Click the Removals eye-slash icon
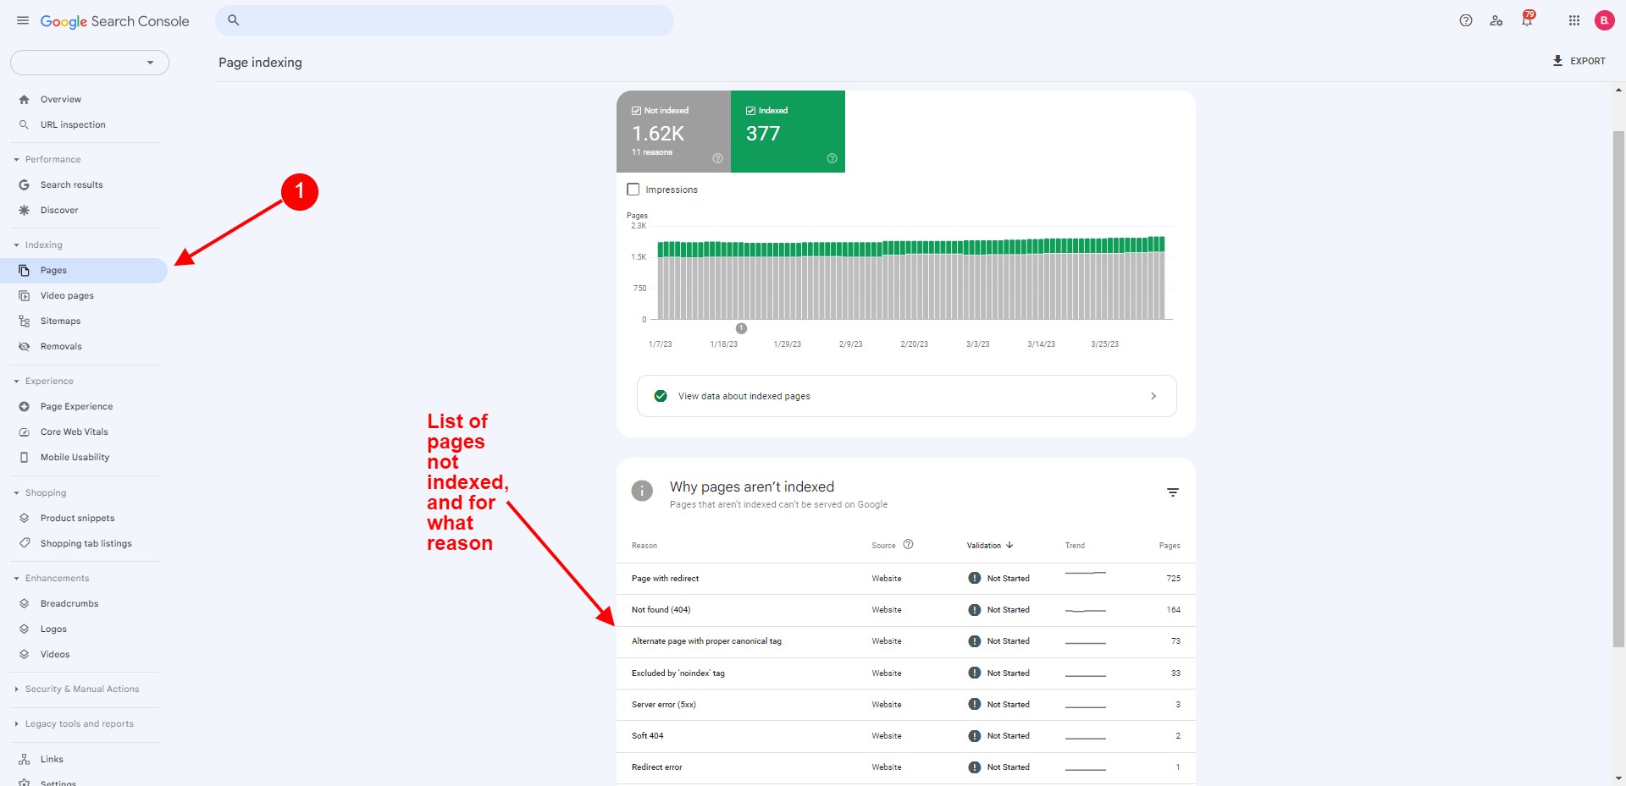This screenshot has height=786, width=1626. click(x=24, y=347)
